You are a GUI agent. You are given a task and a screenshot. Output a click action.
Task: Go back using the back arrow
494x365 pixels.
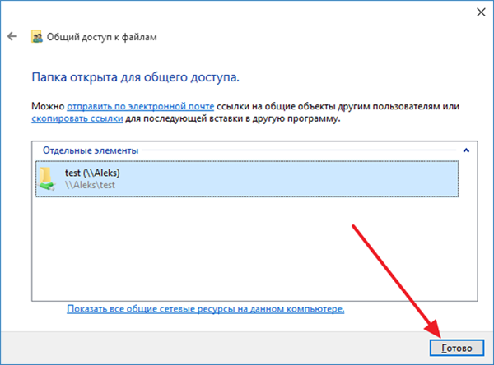pyautogui.click(x=12, y=36)
